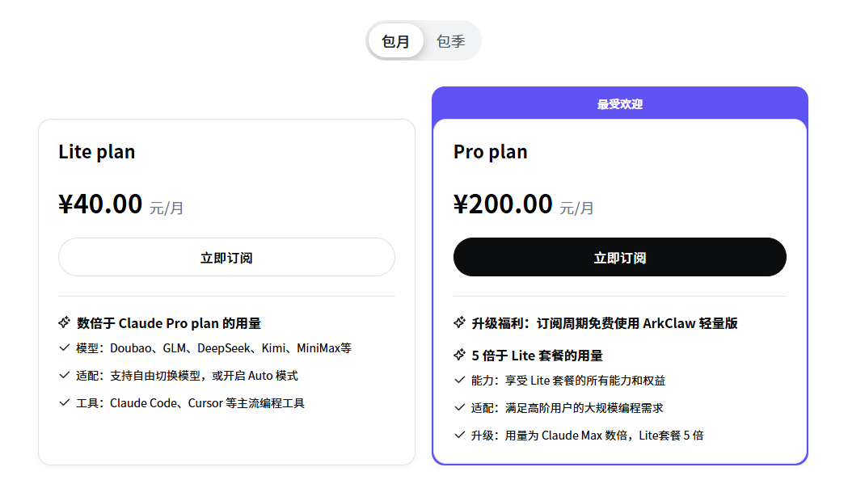Select the Lite plan heading
Viewport: 848px width, 501px height.
97,152
